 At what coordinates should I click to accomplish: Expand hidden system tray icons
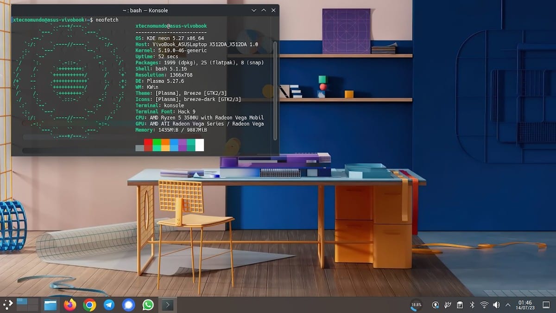point(508,305)
